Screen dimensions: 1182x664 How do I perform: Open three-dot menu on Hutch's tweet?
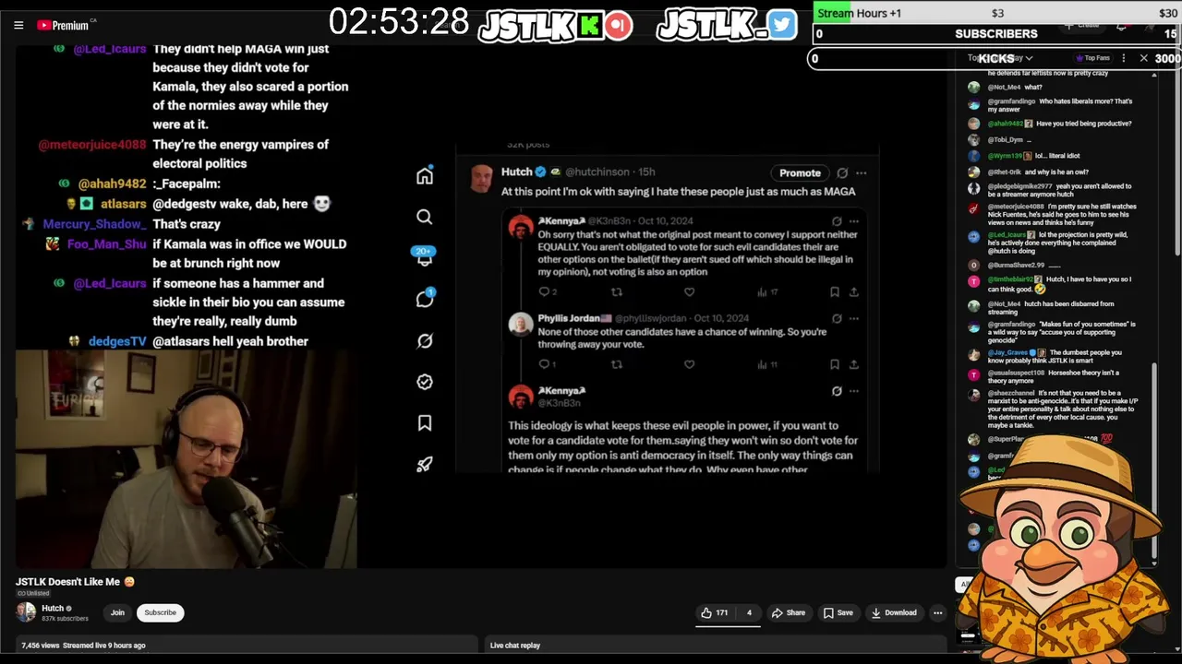coord(861,172)
